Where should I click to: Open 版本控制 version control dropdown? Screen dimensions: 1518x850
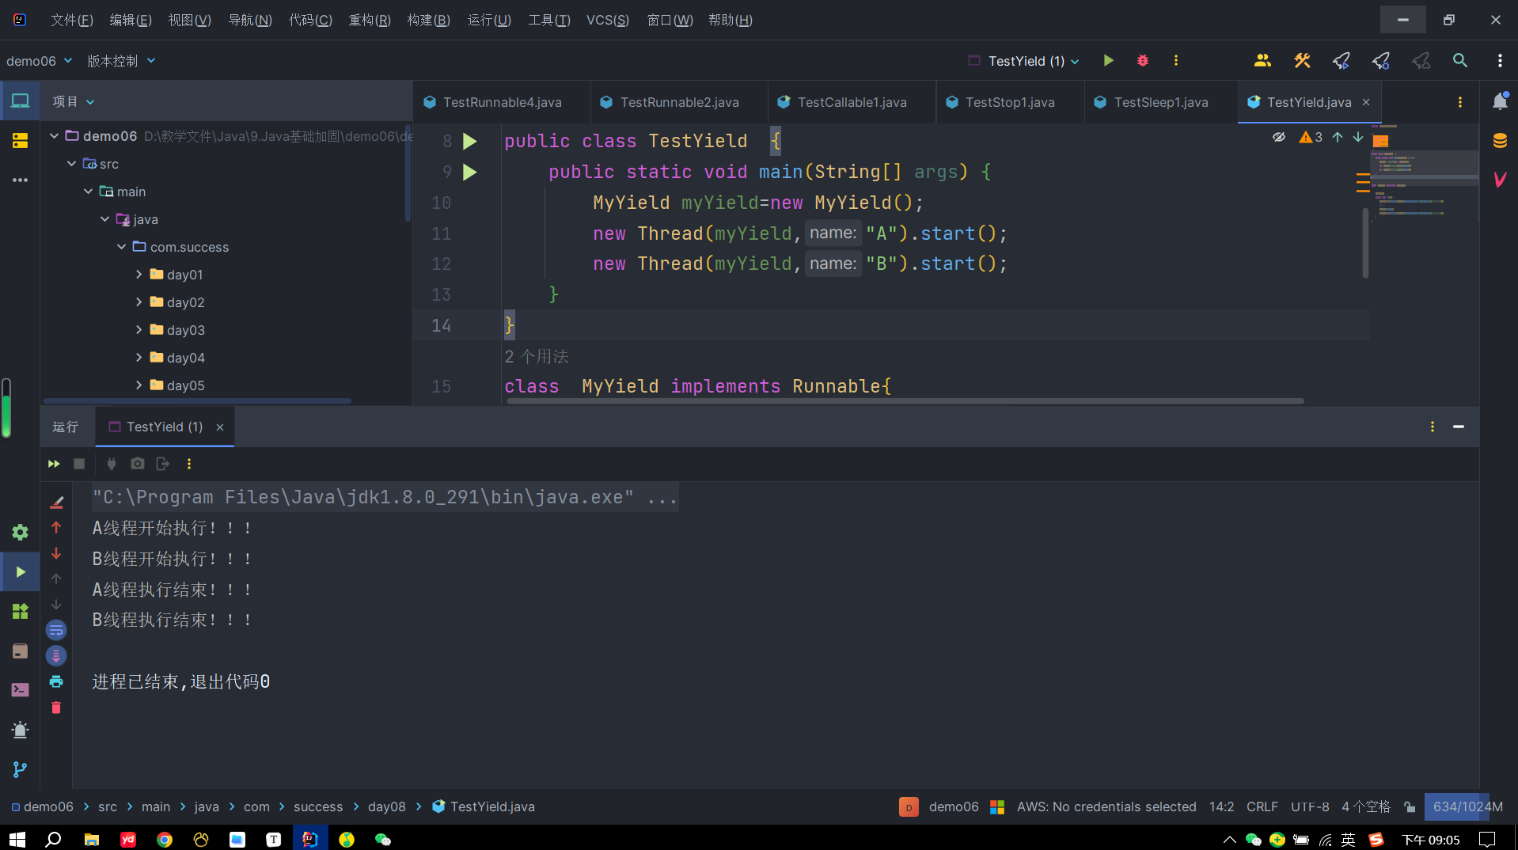121,61
